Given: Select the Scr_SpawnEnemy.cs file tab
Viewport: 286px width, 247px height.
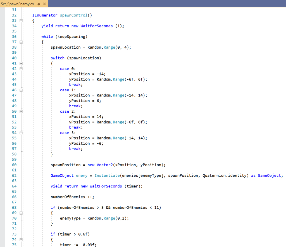Looking at the screenshot, I should tap(17, 4).
